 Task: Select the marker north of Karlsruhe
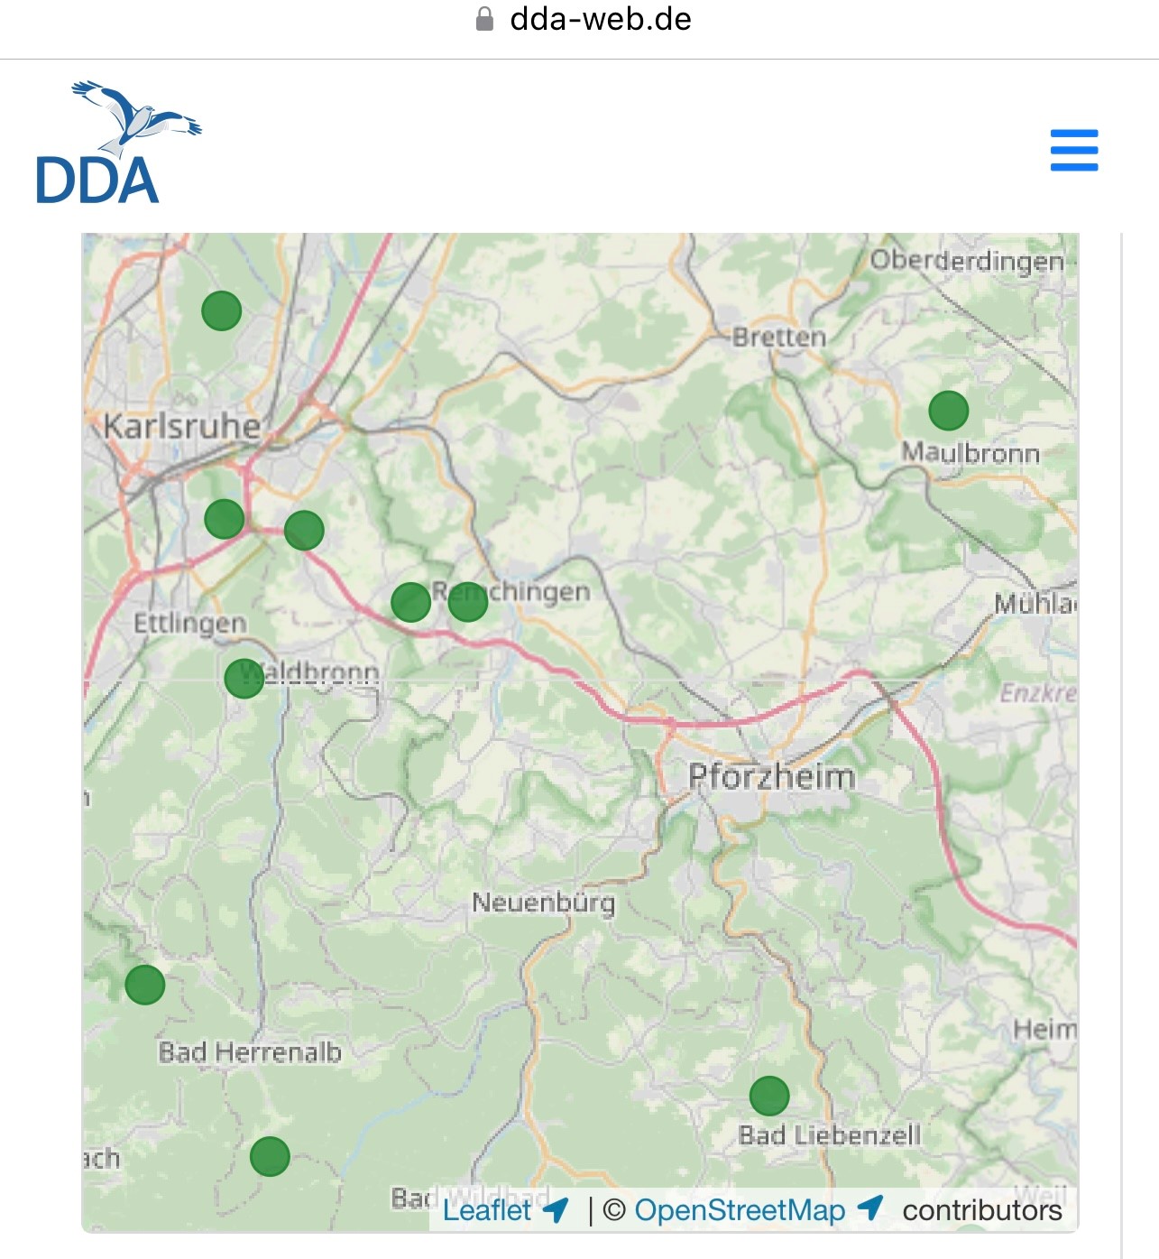pos(221,310)
